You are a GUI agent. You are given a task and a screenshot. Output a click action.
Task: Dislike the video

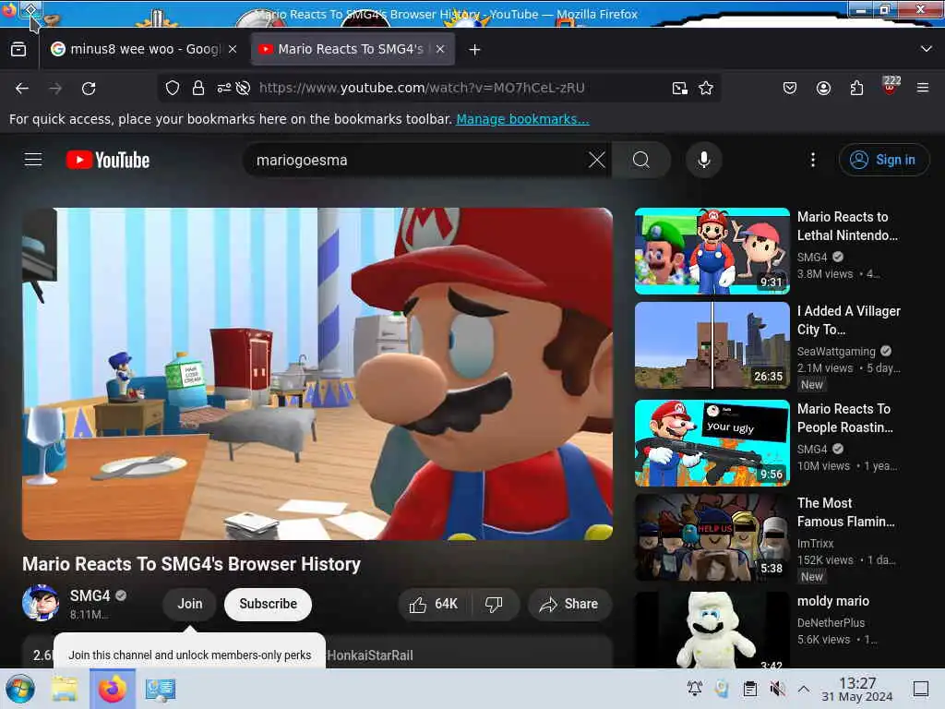point(495,604)
